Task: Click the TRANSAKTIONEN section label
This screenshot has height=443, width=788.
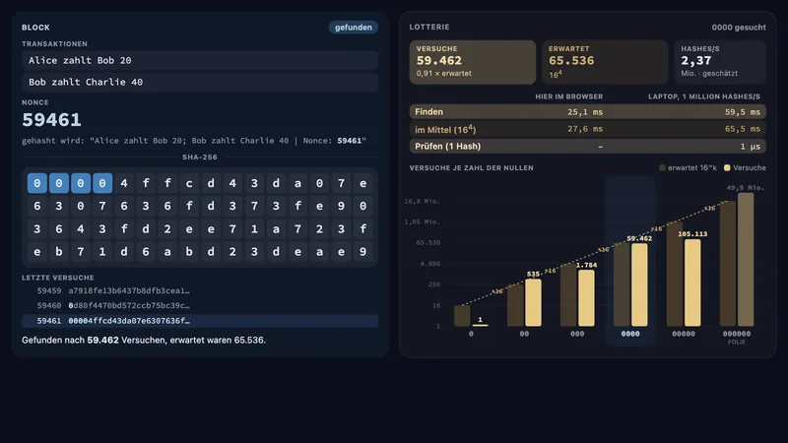Action: pyautogui.click(x=54, y=43)
